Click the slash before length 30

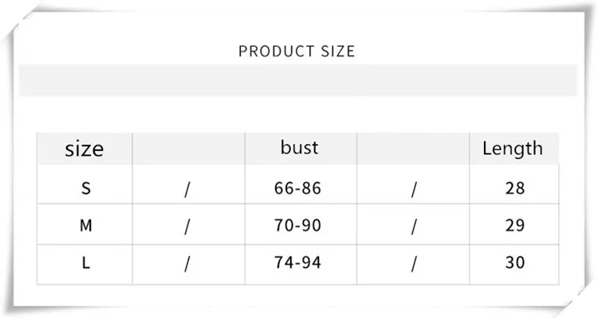click(x=414, y=264)
